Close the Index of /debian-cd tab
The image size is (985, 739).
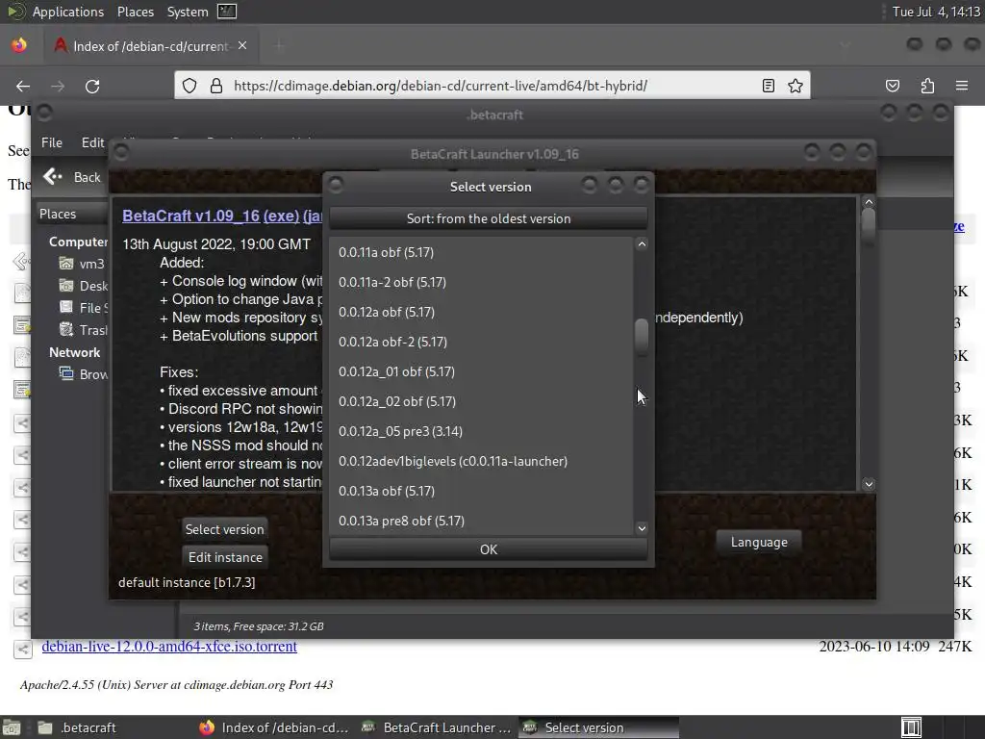click(x=242, y=46)
